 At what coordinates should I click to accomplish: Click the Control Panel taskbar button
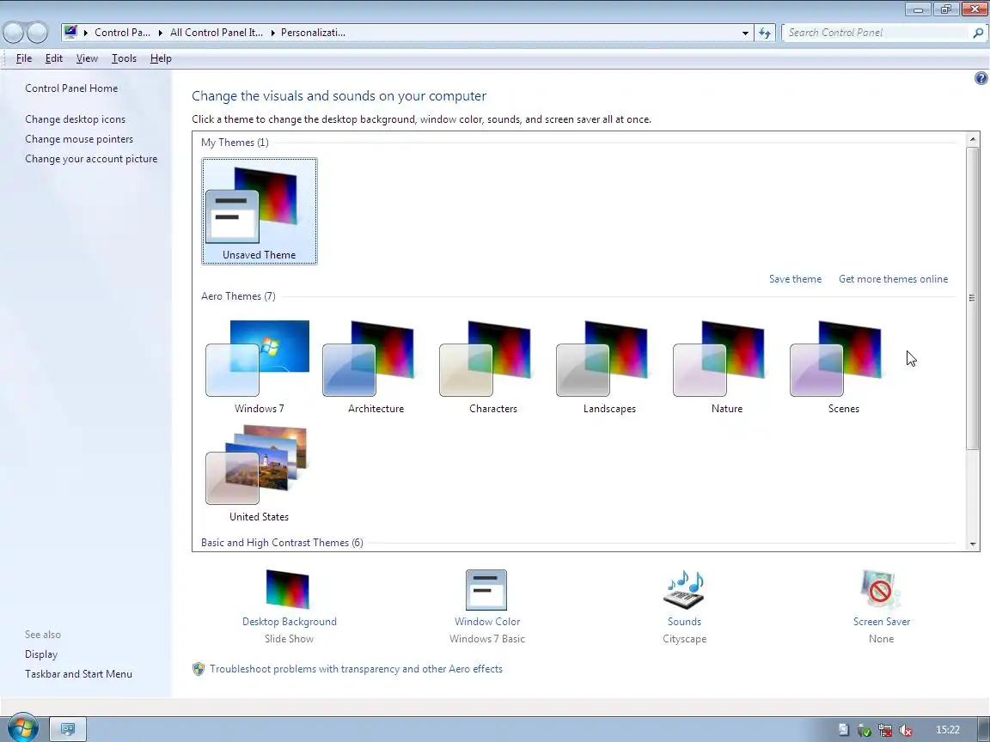[x=68, y=729]
